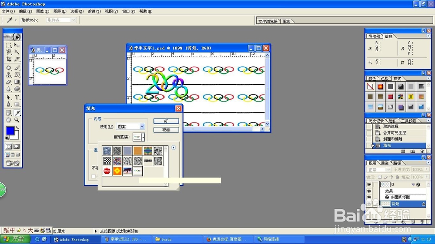Select the Crop tool
435x244 pixels.
[x=9, y=59]
